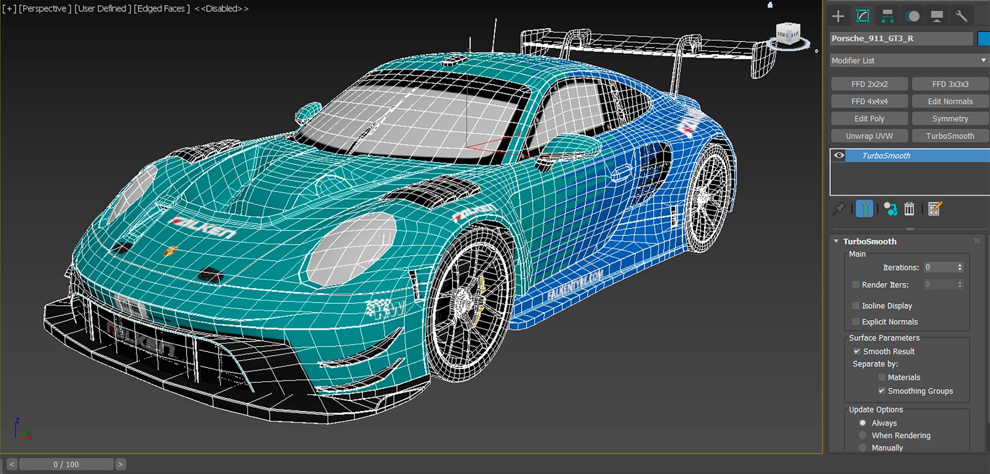Image resolution: width=990 pixels, height=474 pixels.
Task: Open Configure Modifier Sets icon
Action: point(935,209)
